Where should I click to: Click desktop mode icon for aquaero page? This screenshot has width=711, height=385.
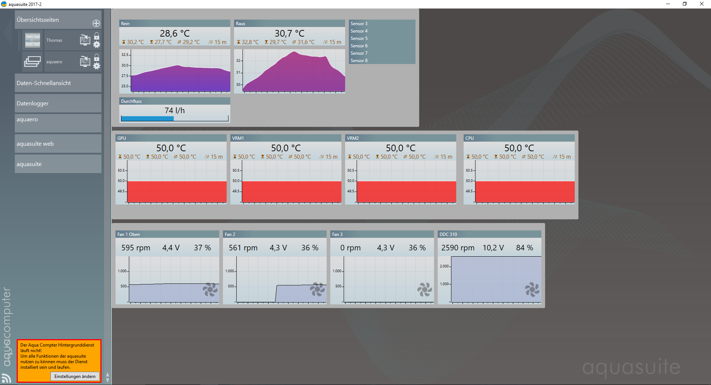(x=85, y=61)
